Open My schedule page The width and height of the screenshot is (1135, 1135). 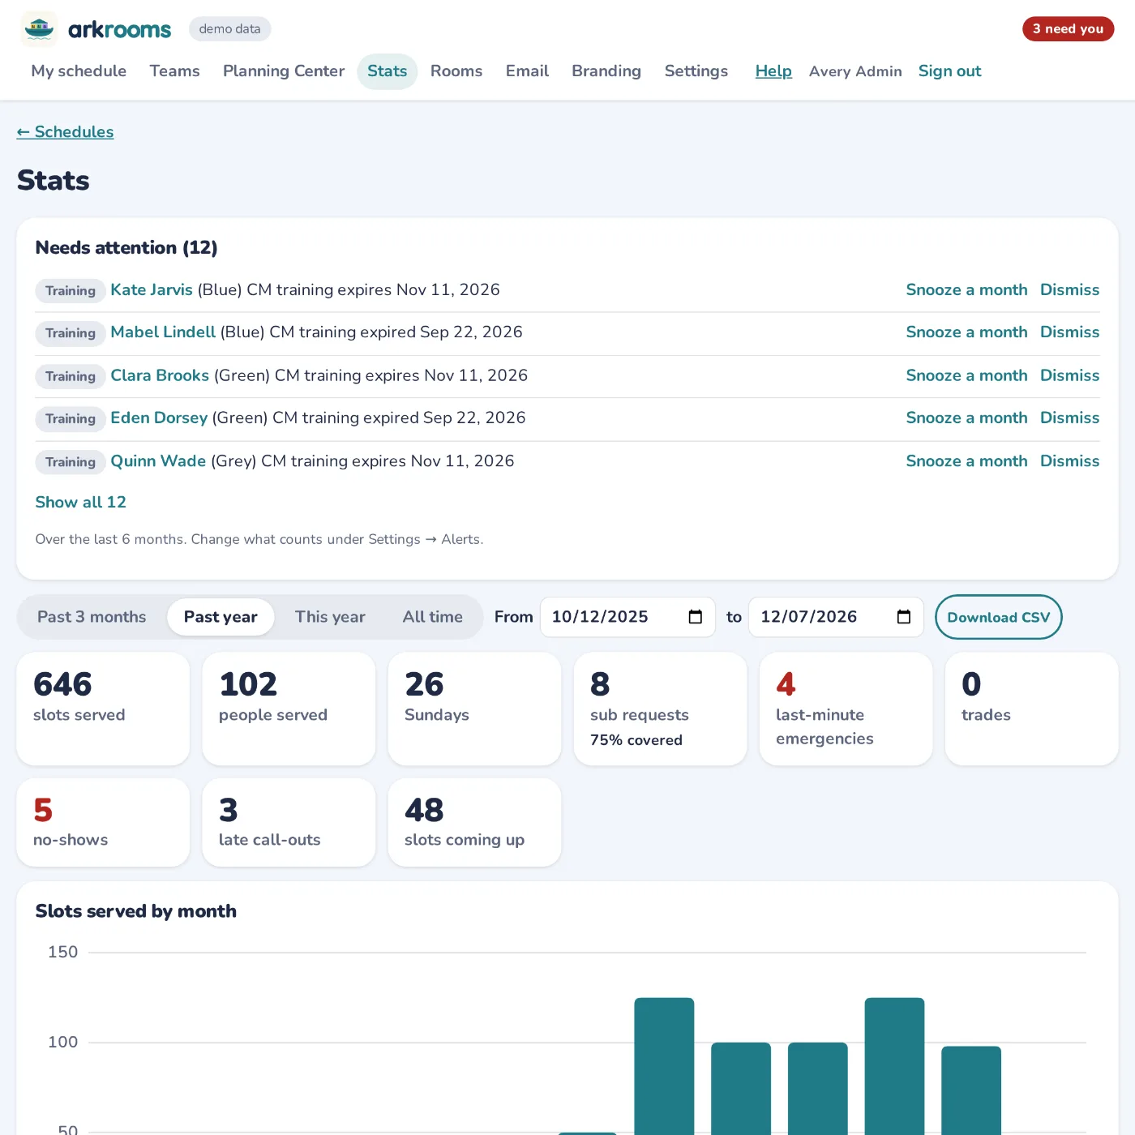point(79,71)
